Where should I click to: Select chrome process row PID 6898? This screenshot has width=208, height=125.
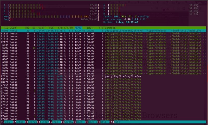(x=103, y=71)
